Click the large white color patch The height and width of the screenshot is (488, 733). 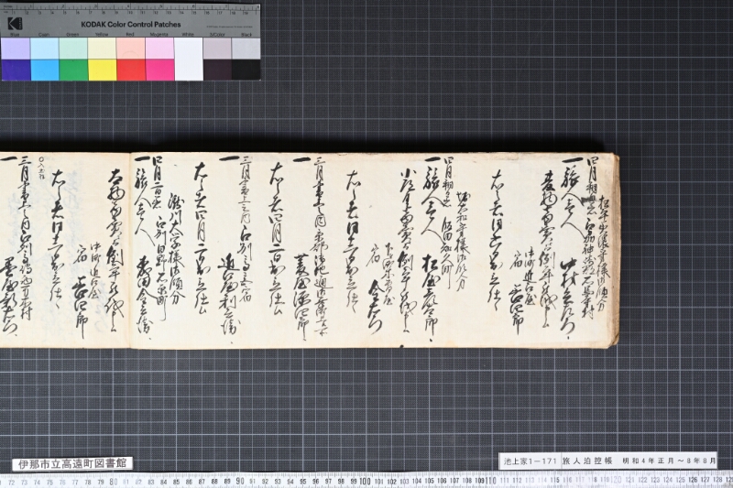[189, 59]
